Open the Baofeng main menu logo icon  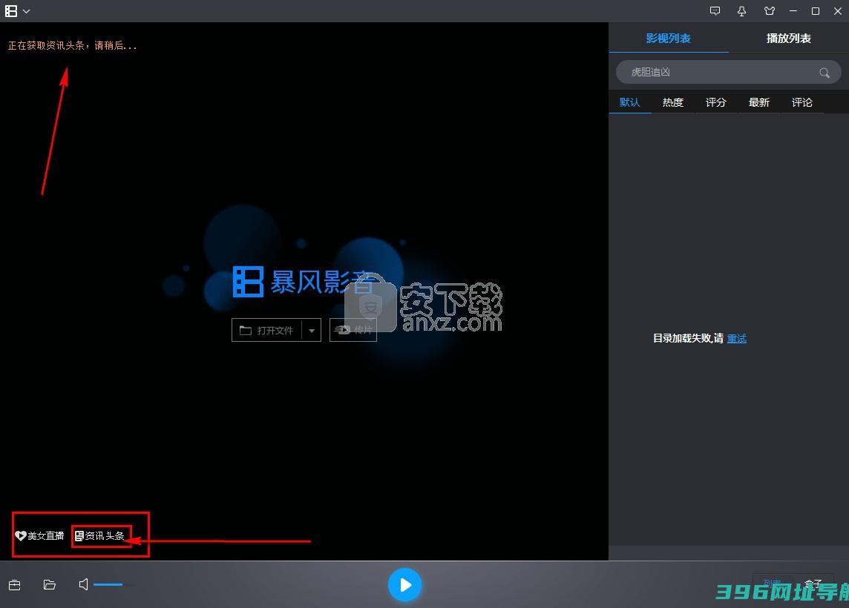pyautogui.click(x=11, y=11)
